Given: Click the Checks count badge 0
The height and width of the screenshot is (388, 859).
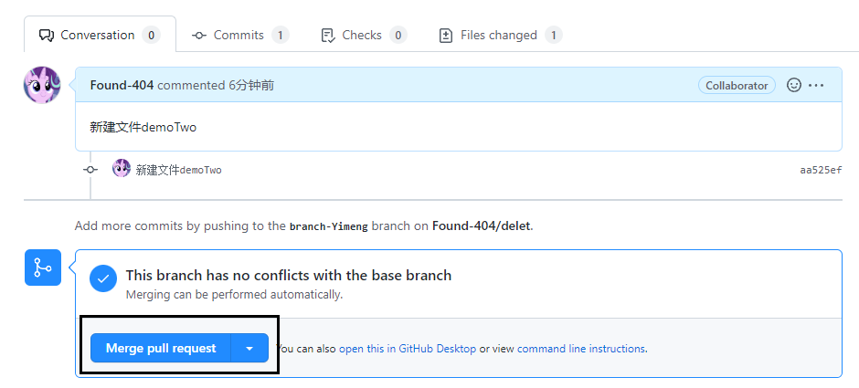Looking at the screenshot, I should tap(398, 36).
